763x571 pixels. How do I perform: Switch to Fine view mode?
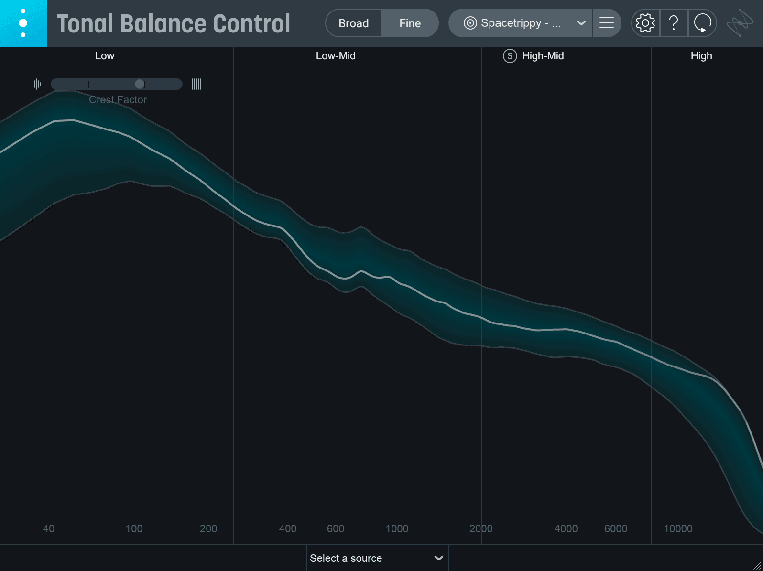(x=410, y=23)
